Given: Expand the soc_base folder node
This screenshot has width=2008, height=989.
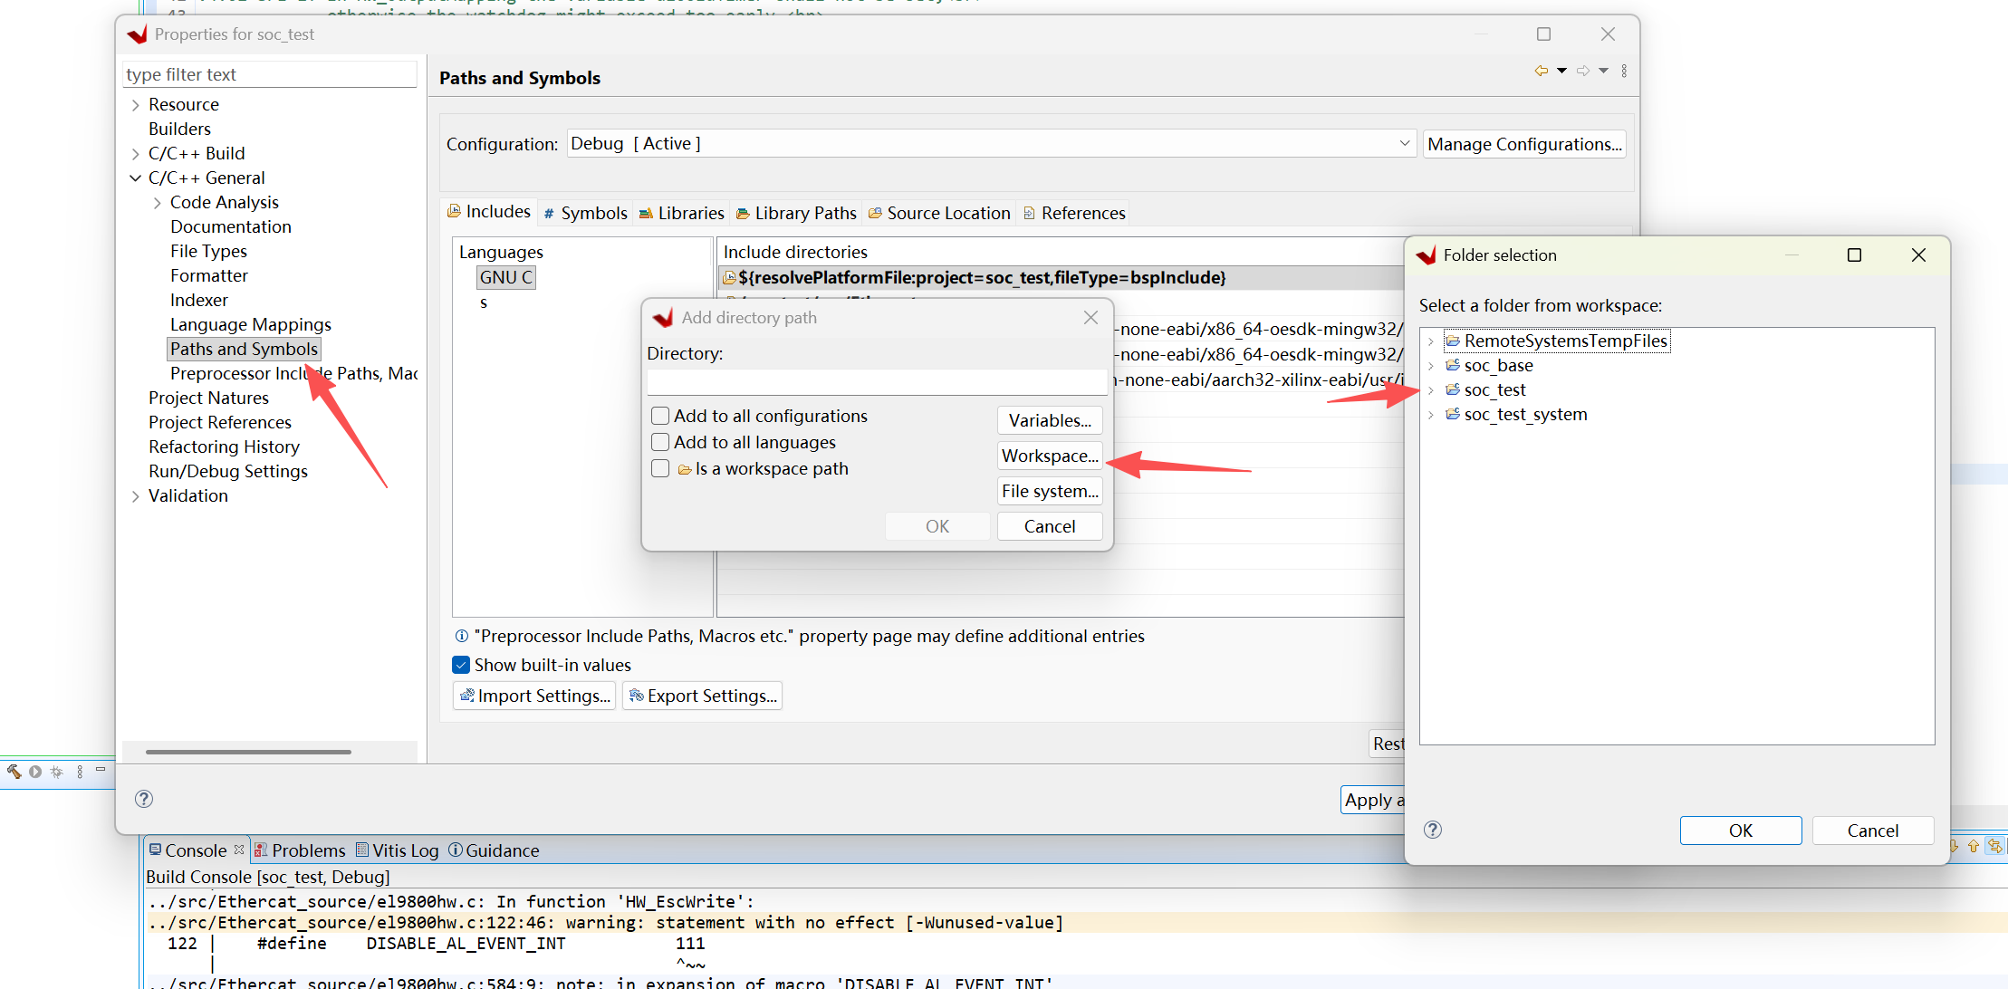Looking at the screenshot, I should coord(1431,366).
